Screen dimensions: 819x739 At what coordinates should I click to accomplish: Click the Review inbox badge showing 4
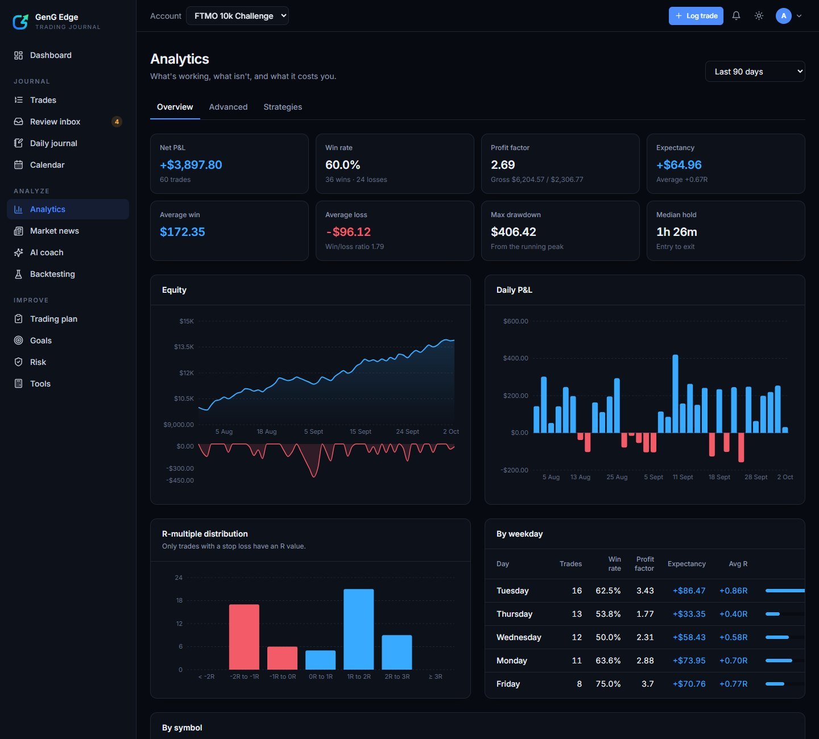(117, 122)
